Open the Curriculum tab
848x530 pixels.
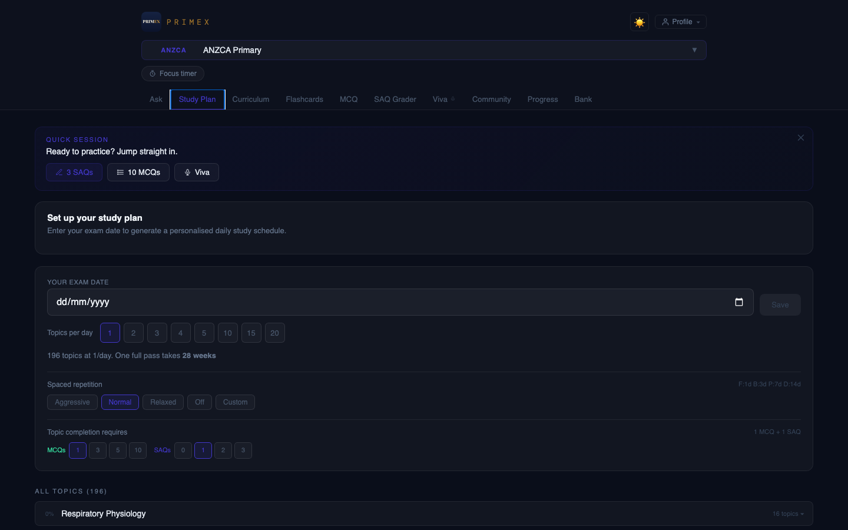[251, 100]
